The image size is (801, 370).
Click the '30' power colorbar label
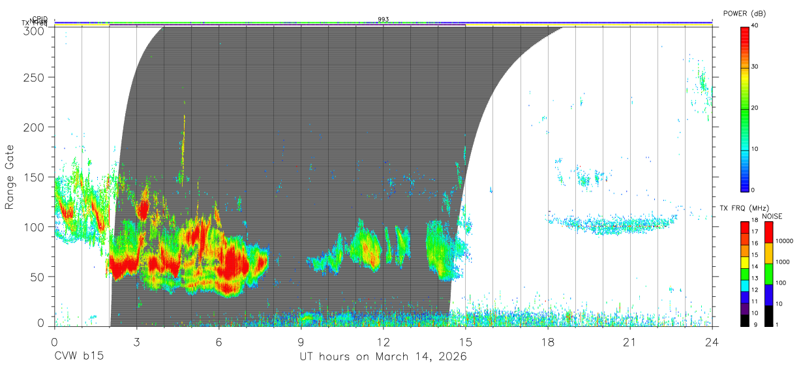(x=755, y=67)
